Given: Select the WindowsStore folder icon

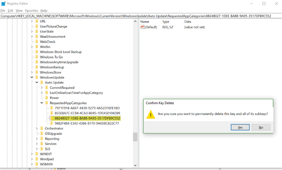Looking at the screenshot, I should tap(37, 72).
